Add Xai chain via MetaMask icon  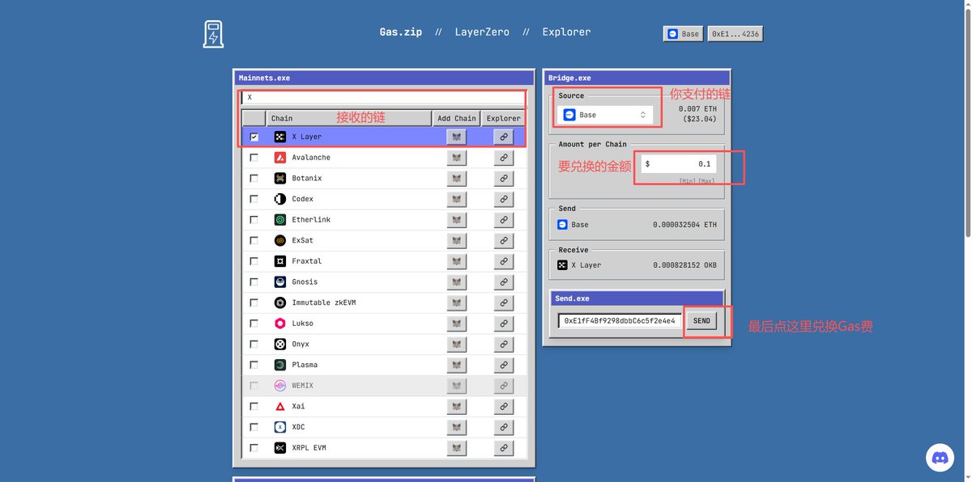point(457,406)
